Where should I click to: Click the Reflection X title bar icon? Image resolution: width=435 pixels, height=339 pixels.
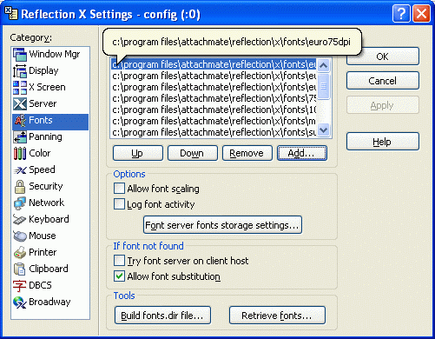click(x=11, y=13)
